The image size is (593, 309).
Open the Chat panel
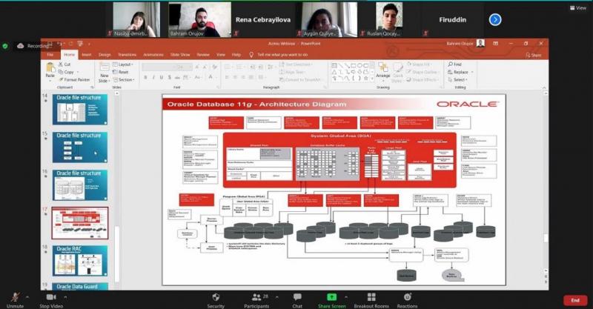[x=297, y=300]
